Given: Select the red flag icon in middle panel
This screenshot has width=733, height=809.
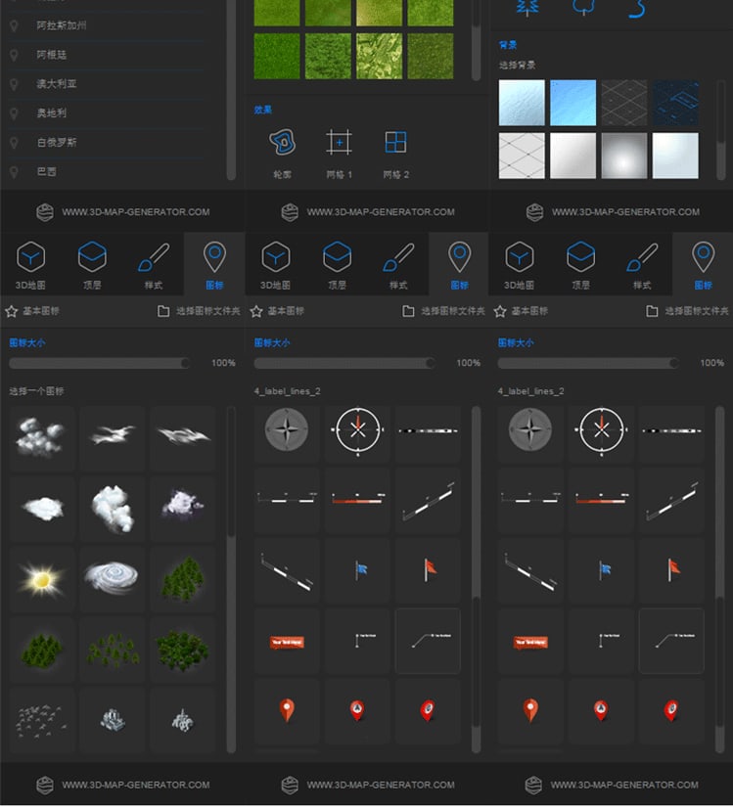Looking at the screenshot, I should click(429, 569).
